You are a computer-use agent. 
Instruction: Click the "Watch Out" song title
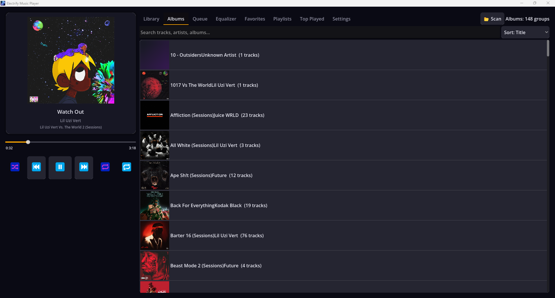click(x=71, y=112)
